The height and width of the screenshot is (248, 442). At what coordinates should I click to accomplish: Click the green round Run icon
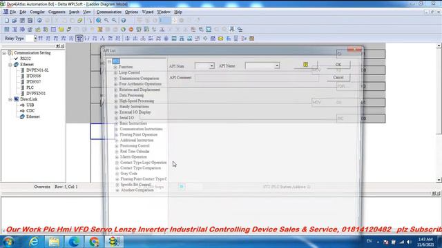(123, 29)
